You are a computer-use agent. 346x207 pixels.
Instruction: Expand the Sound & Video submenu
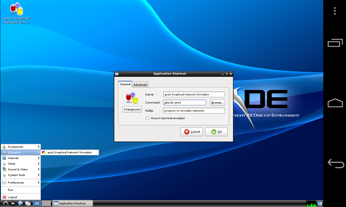click(x=21, y=169)
